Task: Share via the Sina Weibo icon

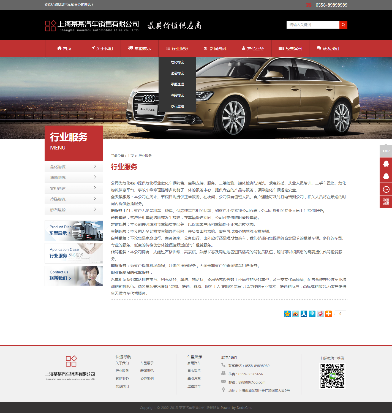Action: click(x=296, y=314)
